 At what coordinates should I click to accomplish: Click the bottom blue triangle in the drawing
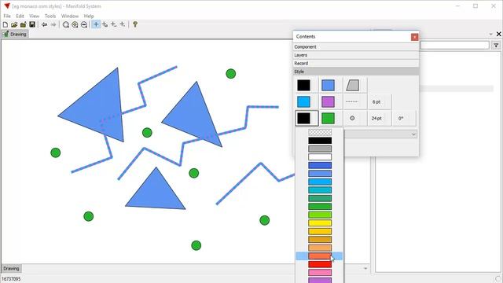(x=156, y=194)
